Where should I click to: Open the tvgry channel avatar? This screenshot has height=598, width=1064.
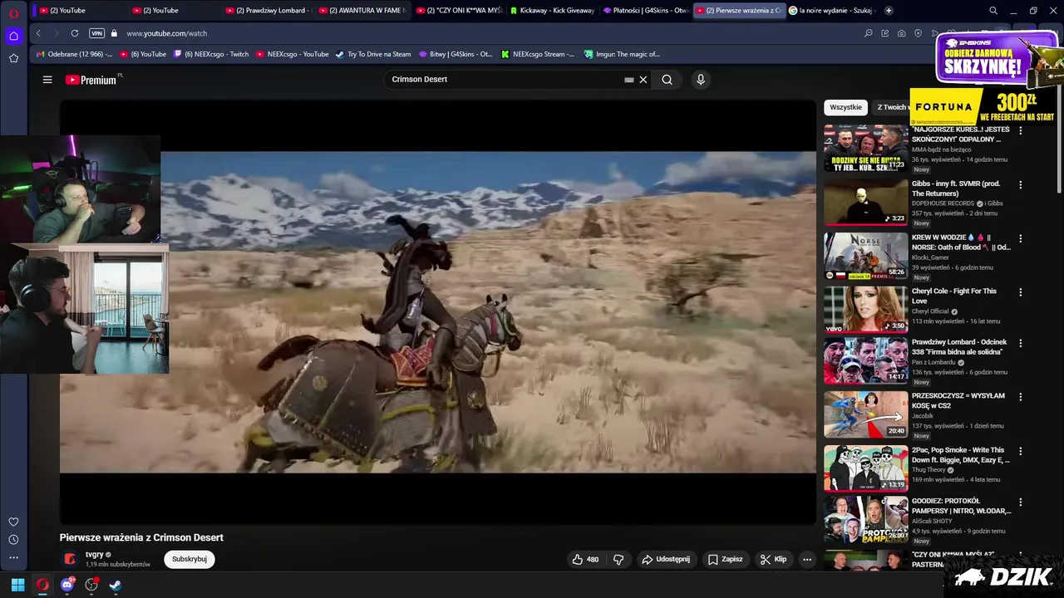tap(70, 559)
